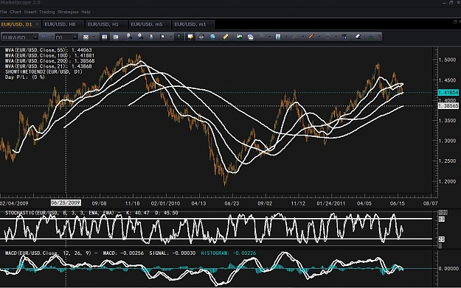The height and width of the screenshot is (288, 461).
Task: Open the Trading menu
Action: pyautogui.click(x=46, y=12)
